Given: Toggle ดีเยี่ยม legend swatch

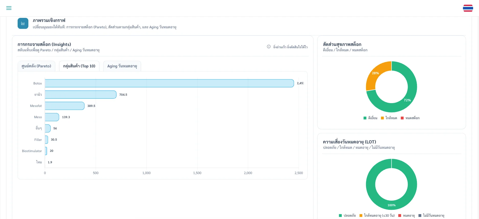Looking at the screenshot, I should tap(365, 118).
